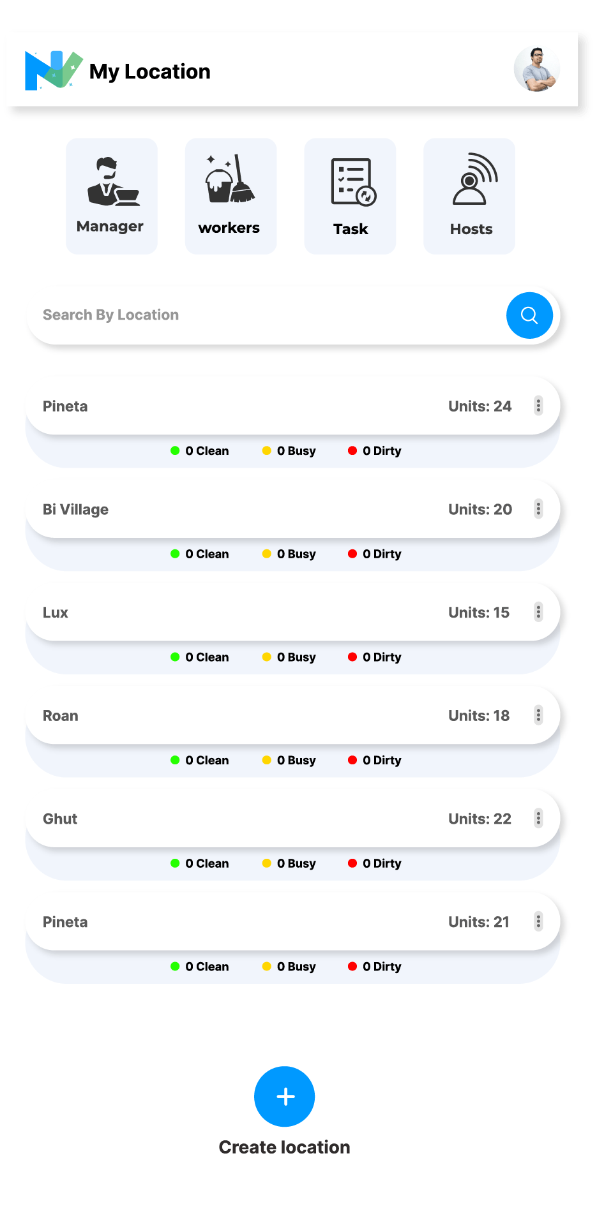Open the user profile avatar
Image resolution: width=597 pixels, height=1225 pixels.
pos(536,70)
